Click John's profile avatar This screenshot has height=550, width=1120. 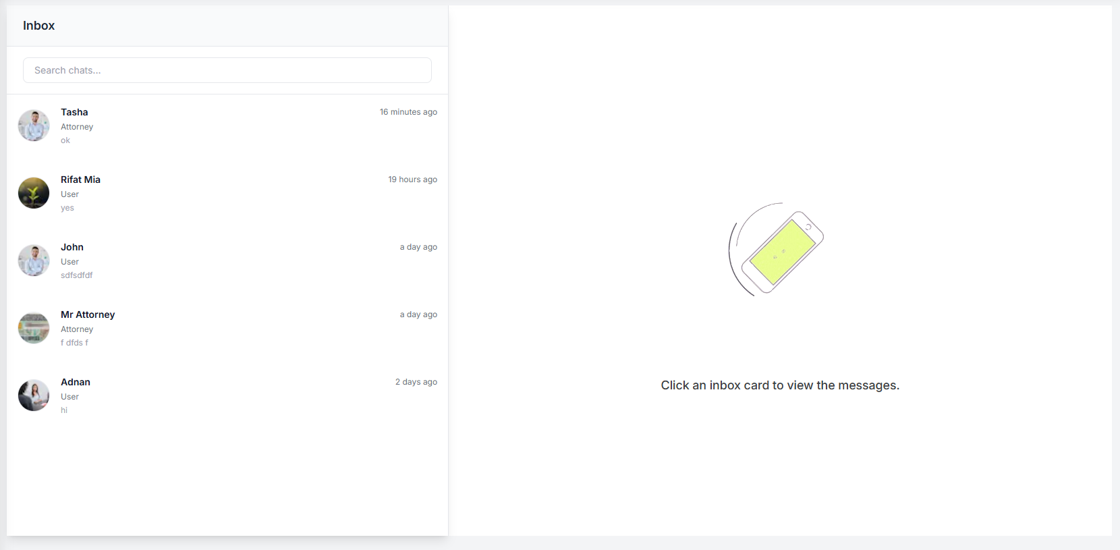[34, 260]
